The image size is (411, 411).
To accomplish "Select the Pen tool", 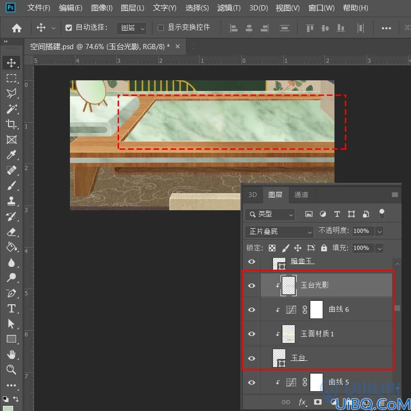I will click(11, 293).
